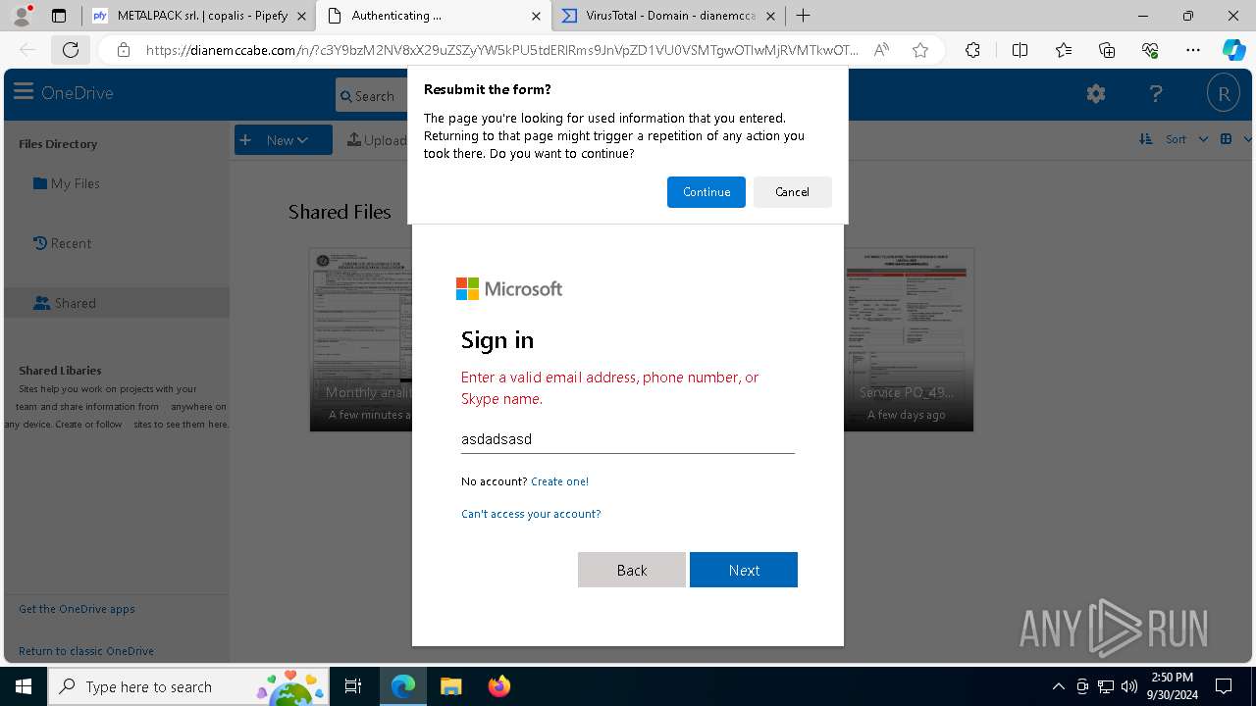This screenshot has width=1256, height=706.
Task: Open the OneDrive settings gear icon
Action: pos(1096,93)
